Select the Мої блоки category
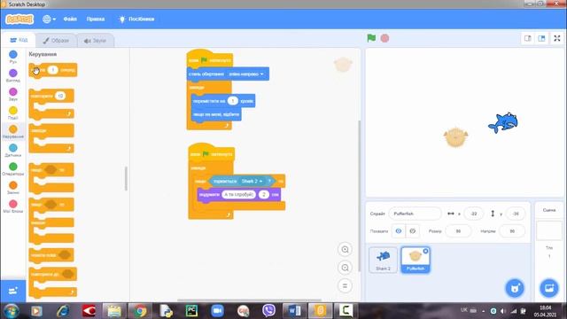This screenshot has width=567, height=319. (13, 206)
